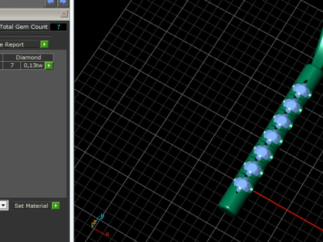Apply Set Material with green arrow
The height and width of the screenshot is (242, 323).
click(x=56, y=206)
